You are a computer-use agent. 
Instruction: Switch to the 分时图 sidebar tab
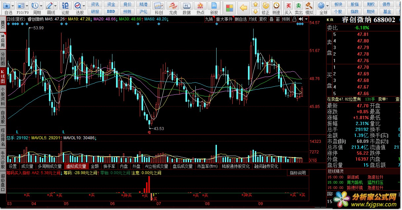pyautogui.click(x=3, y=59)
